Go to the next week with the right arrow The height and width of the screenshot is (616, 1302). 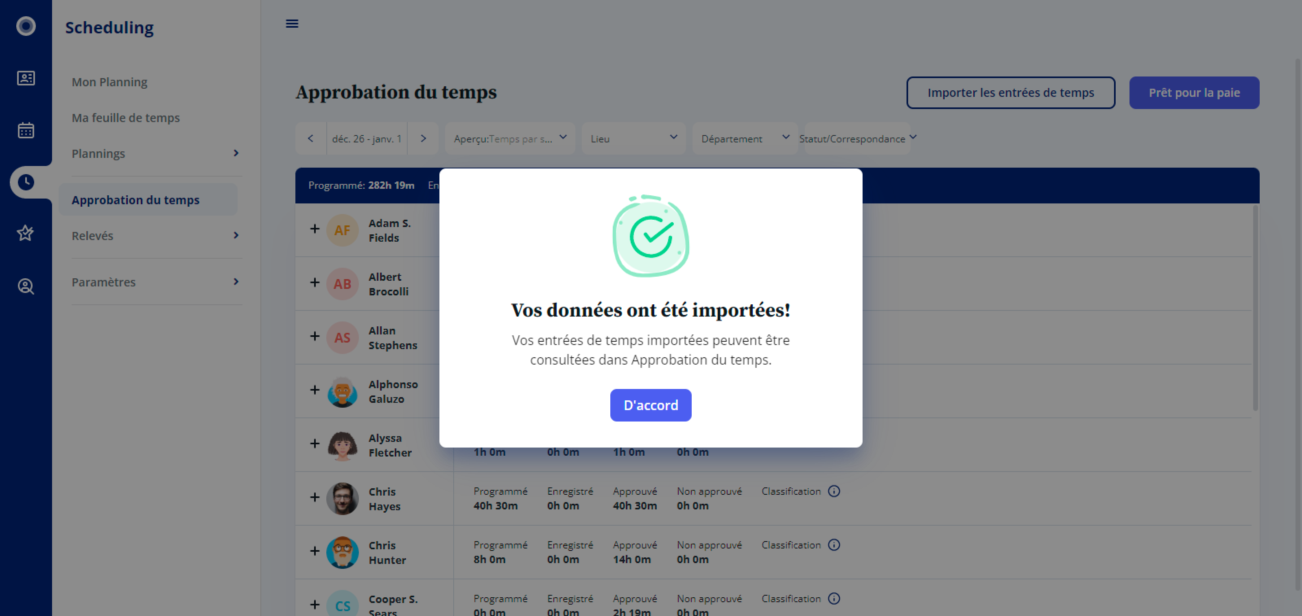point(424,138)
